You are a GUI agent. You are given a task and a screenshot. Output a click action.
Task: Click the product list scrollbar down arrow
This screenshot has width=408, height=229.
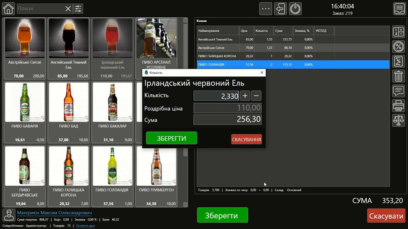click(186, 204)
